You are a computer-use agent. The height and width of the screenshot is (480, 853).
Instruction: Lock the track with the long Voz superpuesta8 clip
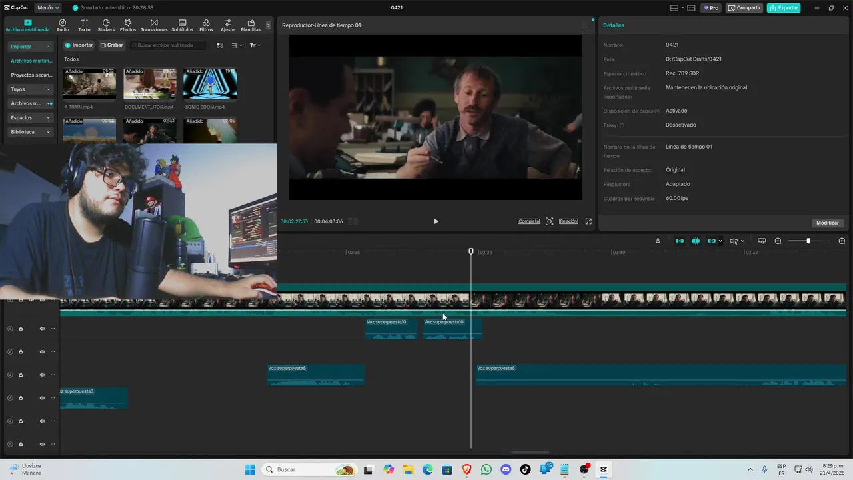(x=21, y=375)
